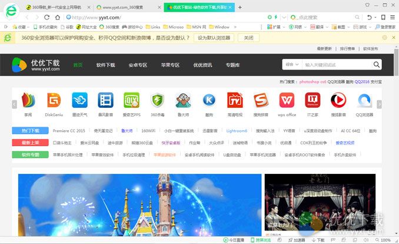This screenshot has height=244, width=399.
Task: Click the mobile phone icon in toolbar
Action: (383, 17)
